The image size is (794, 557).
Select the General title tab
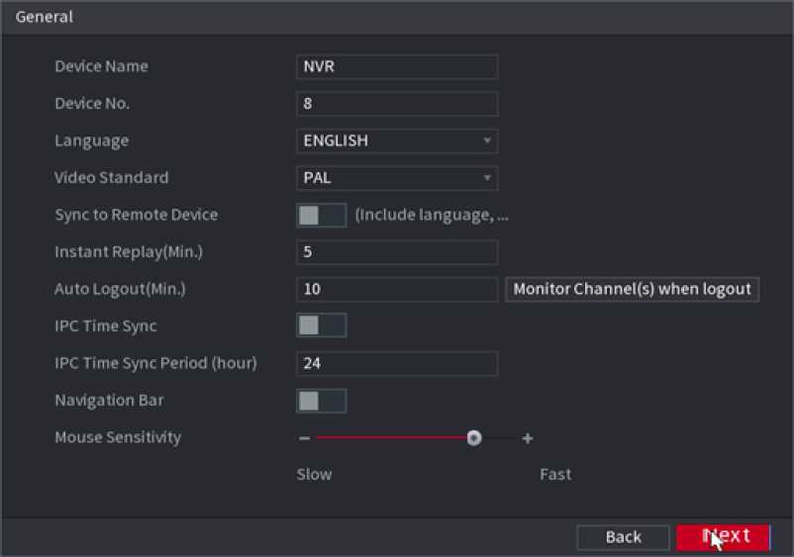point(45,18)
